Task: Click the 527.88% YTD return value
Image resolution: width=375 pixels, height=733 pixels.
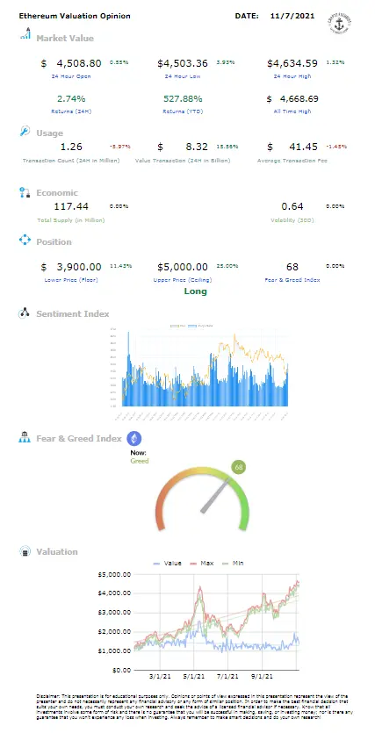Action: click(183, 98)
